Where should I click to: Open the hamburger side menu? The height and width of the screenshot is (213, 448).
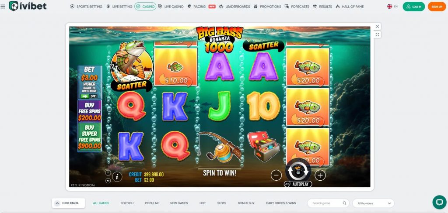3,6
